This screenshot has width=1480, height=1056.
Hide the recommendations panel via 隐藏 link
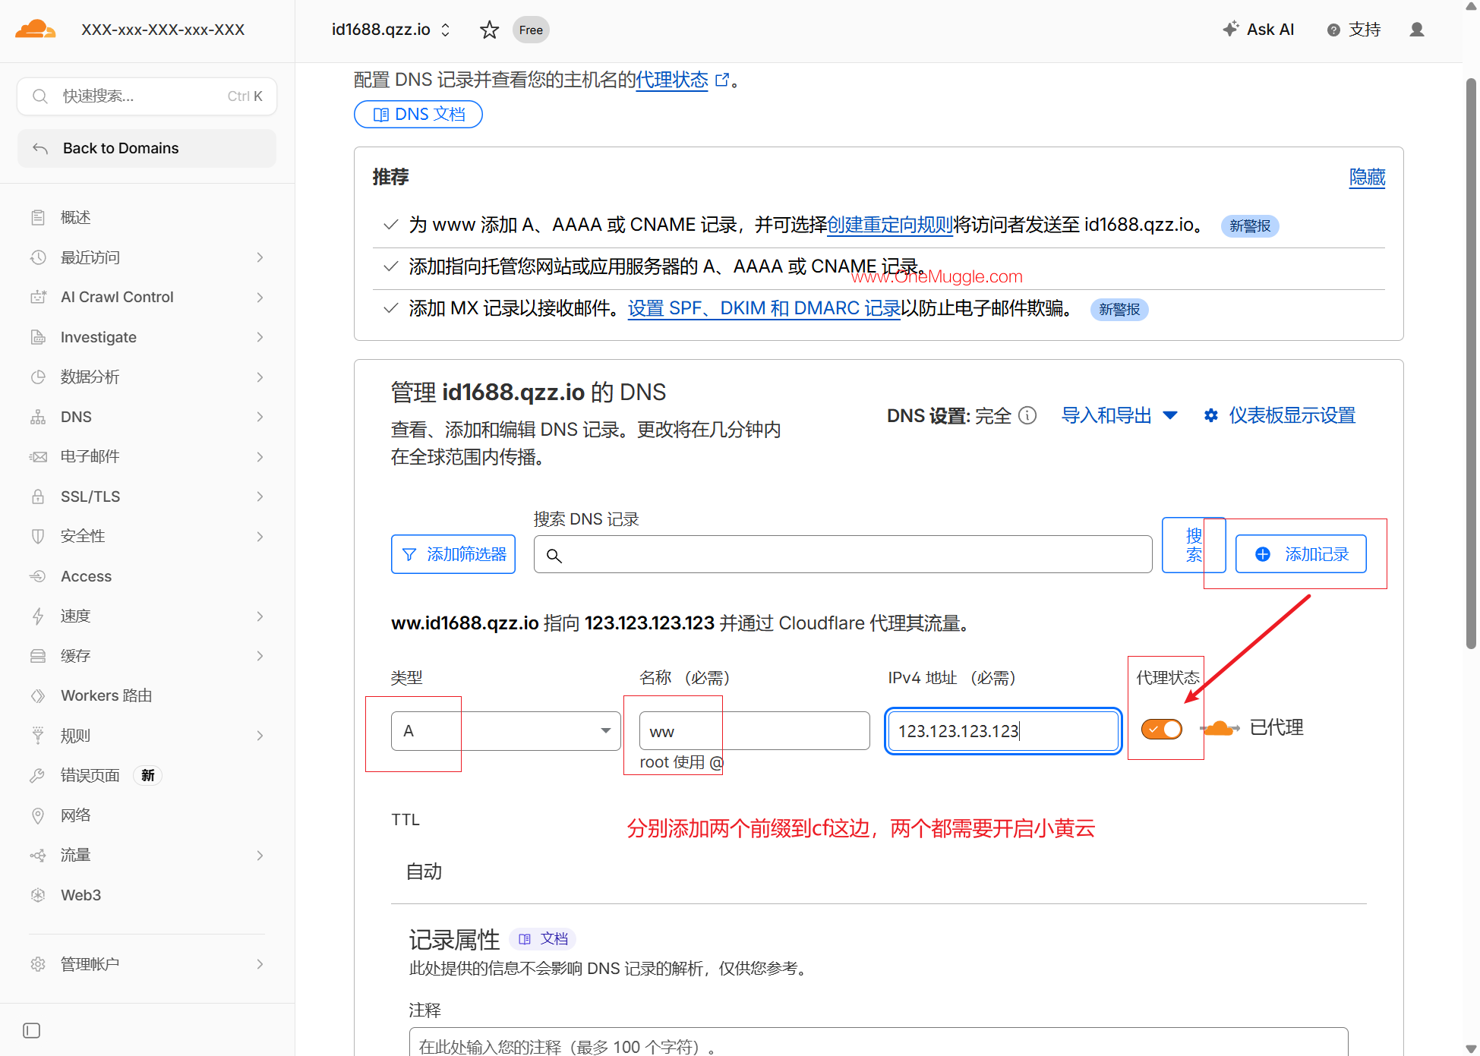1367,177
